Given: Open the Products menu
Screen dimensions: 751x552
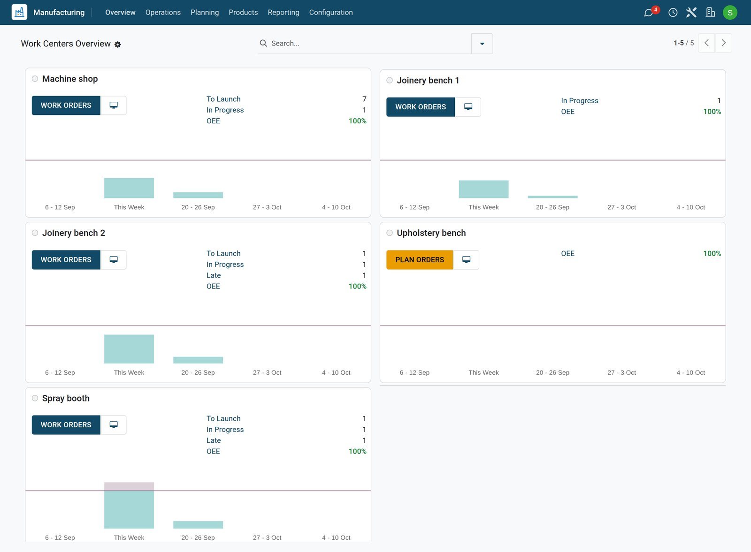Looking at the screenshot, I should (243, 13).
